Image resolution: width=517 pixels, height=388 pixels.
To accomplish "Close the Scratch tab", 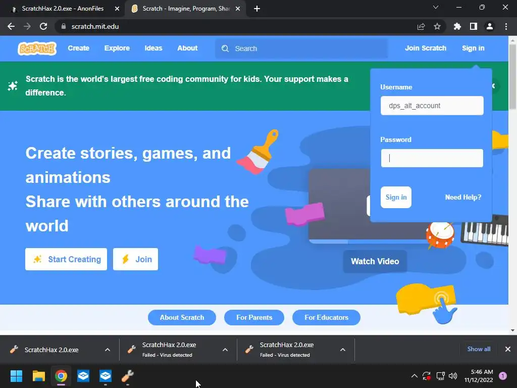I will (x=238, y=9).
